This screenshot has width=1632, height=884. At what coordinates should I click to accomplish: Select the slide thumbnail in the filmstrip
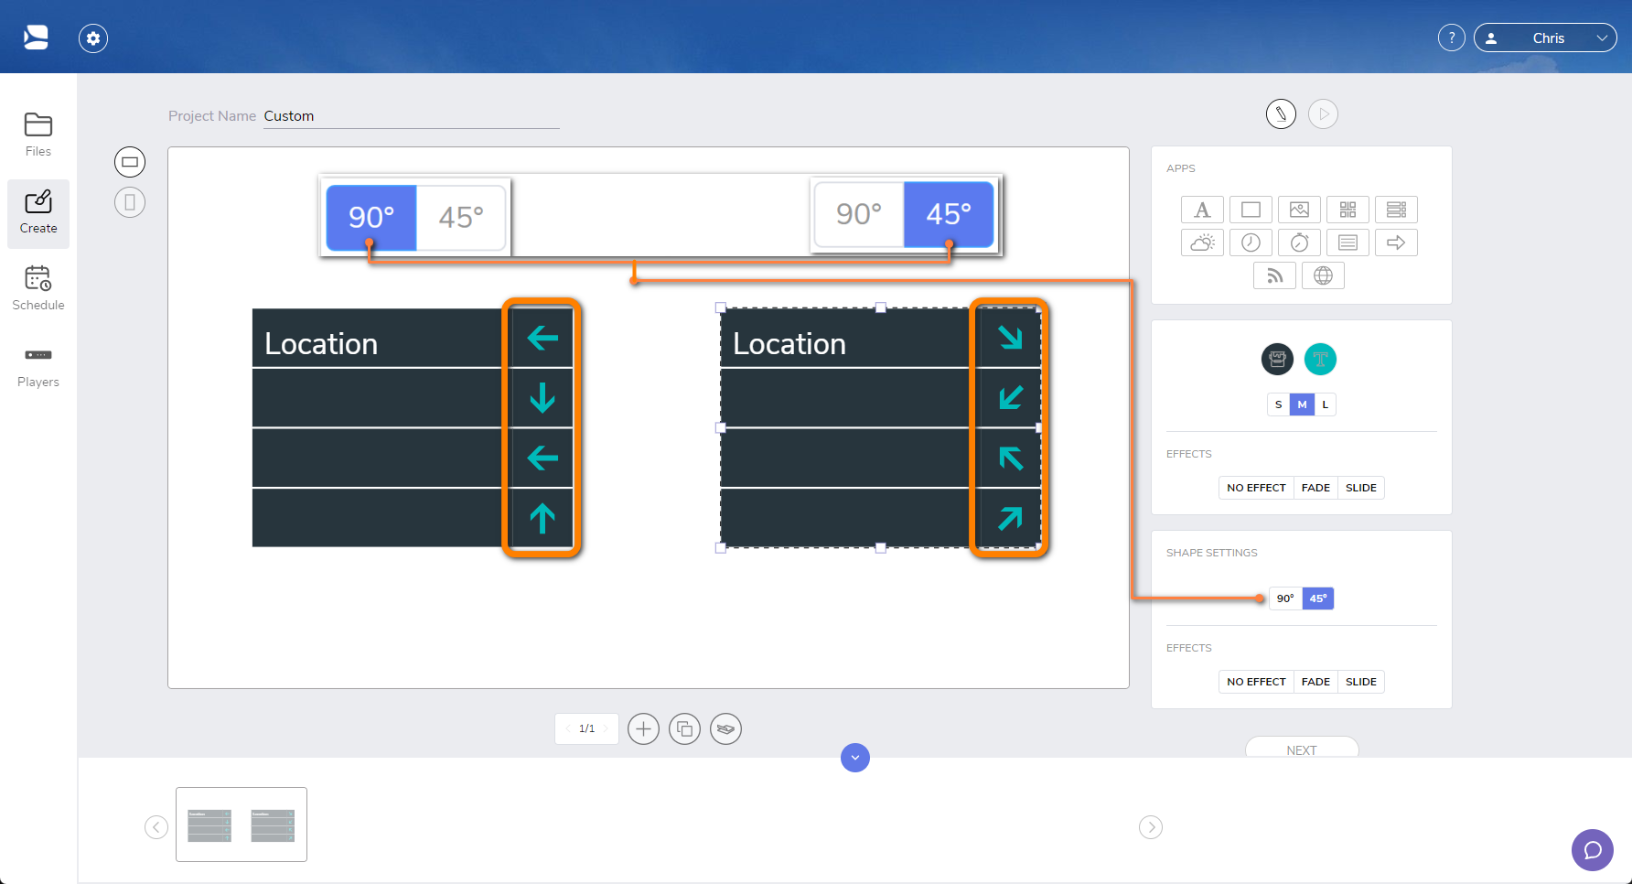(241, 824)
